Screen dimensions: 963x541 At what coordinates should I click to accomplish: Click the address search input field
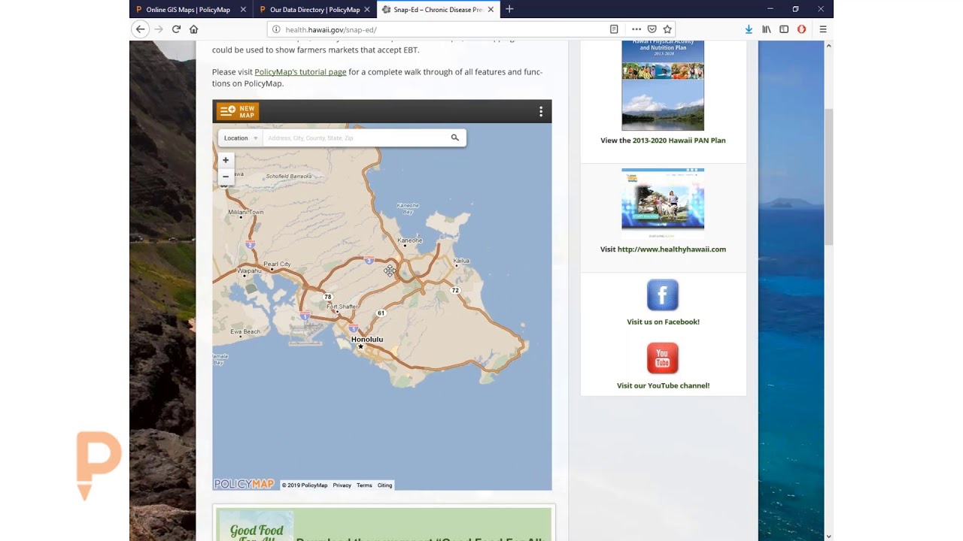tap(354, 138)
